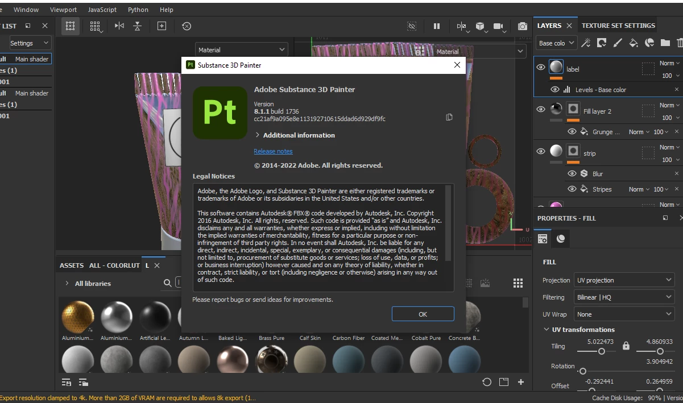Toggle the tiling lock icon

[626, 346]
